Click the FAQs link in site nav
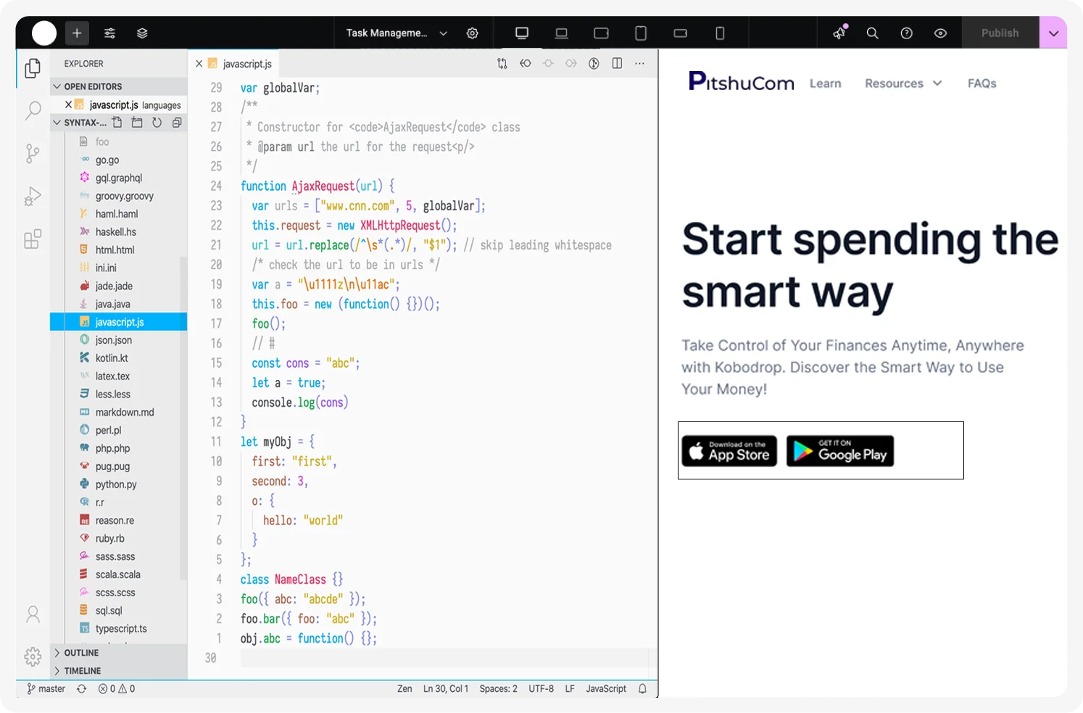The height and width of the screenshot is (713, 1083). click(982, 83)
